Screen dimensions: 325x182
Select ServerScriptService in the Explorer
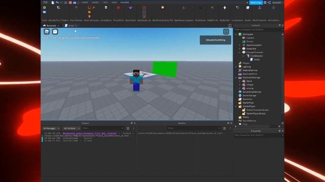[x=252, y=92]
